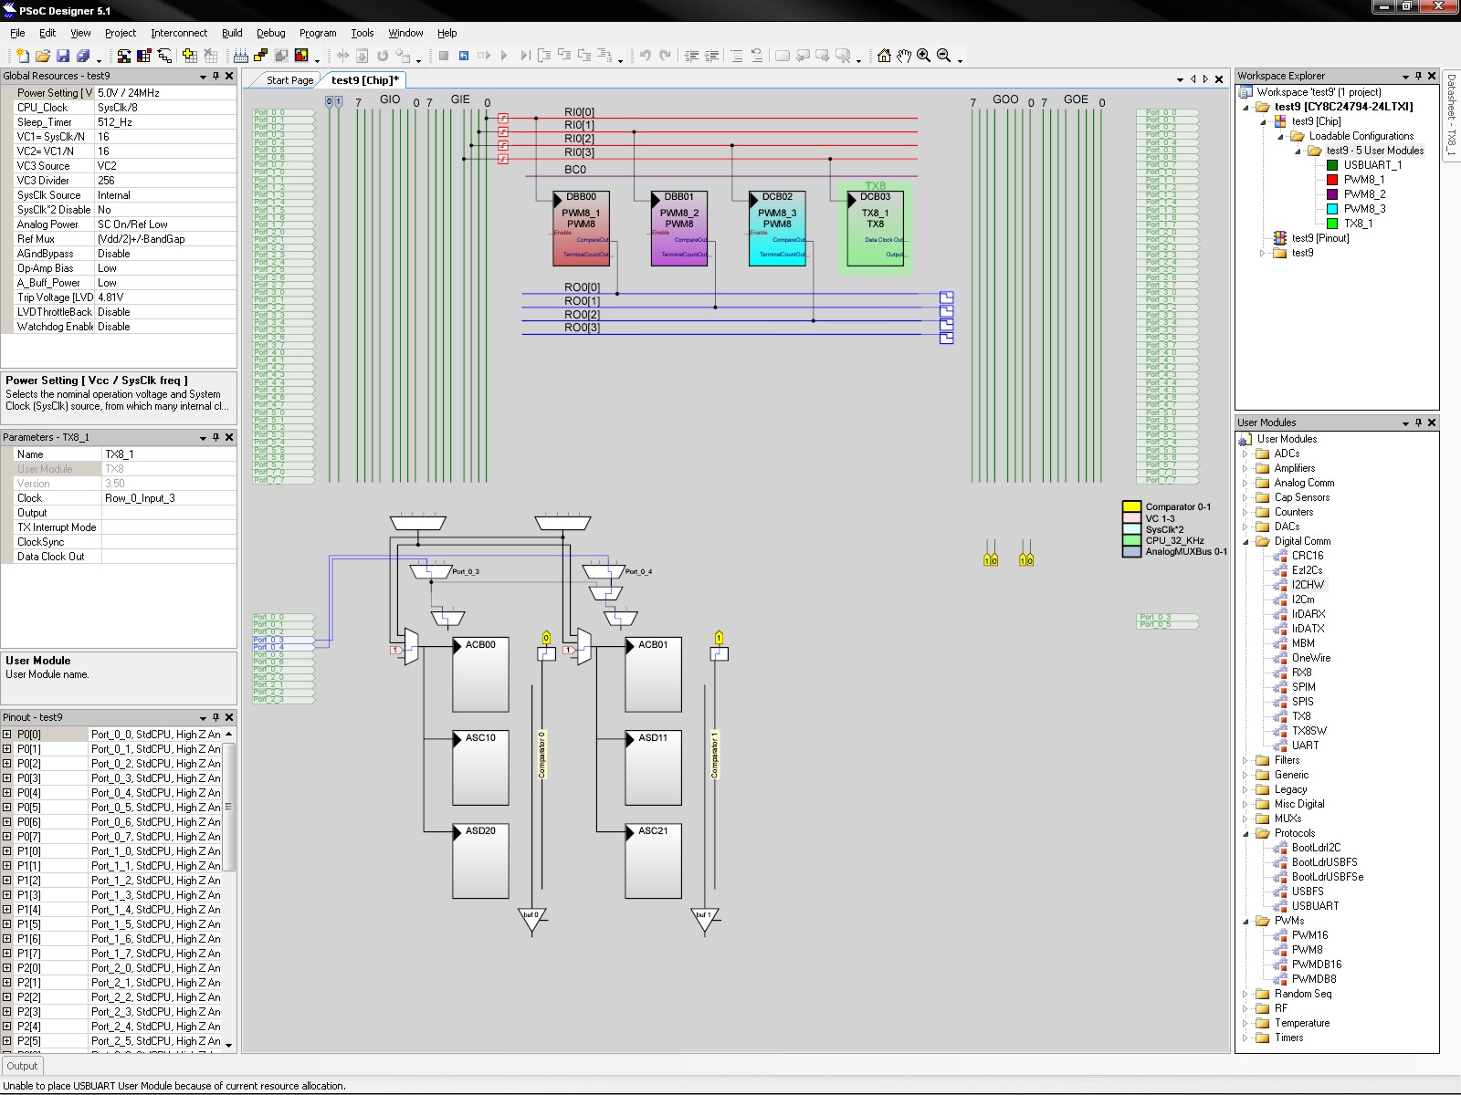The image size is (1461, 1095).
Task: Click the blue back-arrow toolbar icon
Action: coord(464,56)
